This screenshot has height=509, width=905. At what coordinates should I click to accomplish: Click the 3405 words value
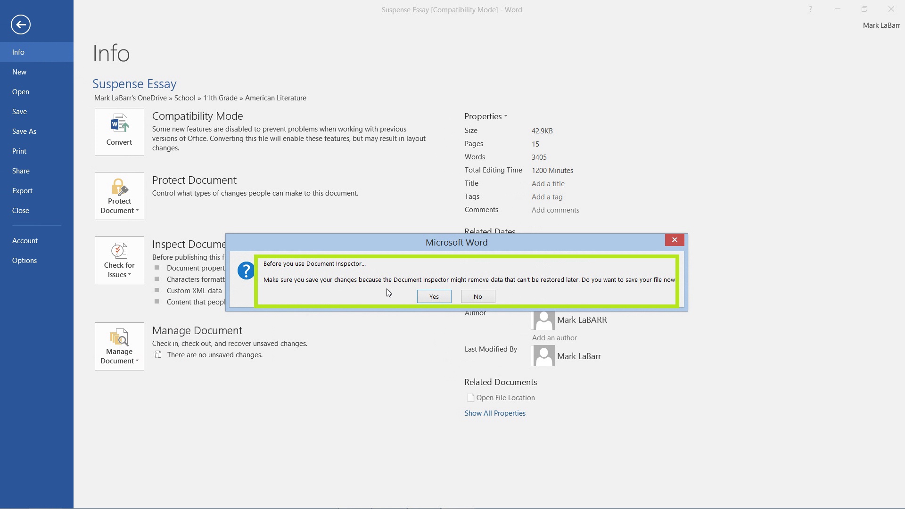539,157
